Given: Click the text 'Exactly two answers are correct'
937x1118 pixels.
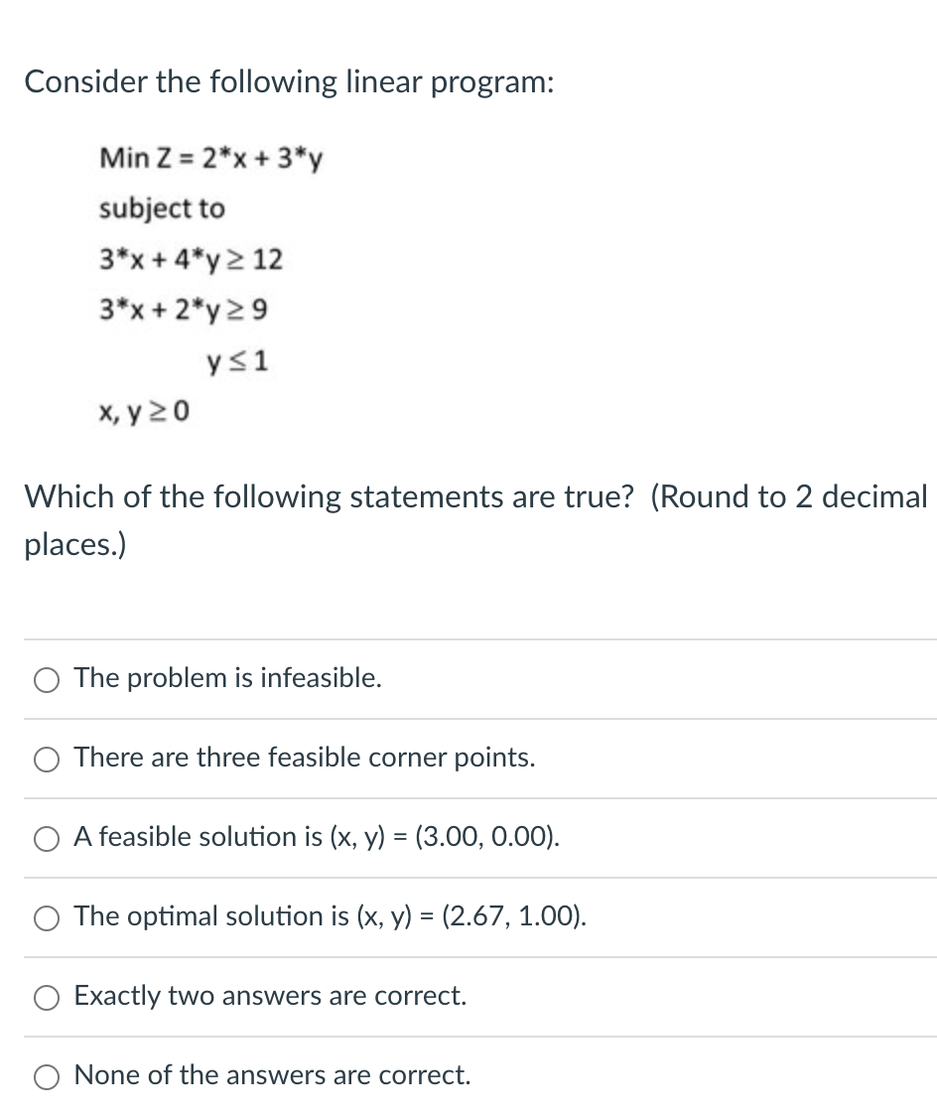Looking at the screenshot, I should point(269,996).
